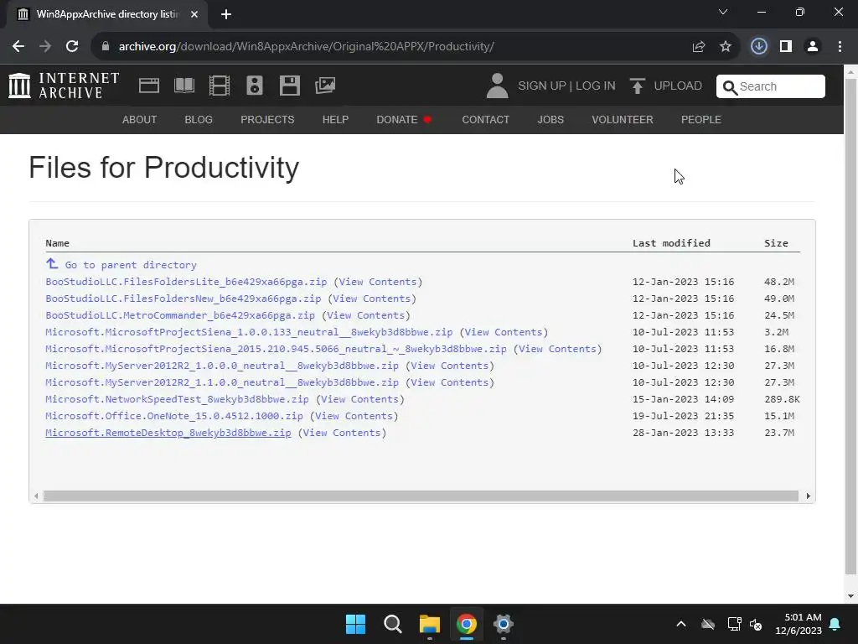Open the JOBS menu item
858x644 pixels.
point(550,119)
